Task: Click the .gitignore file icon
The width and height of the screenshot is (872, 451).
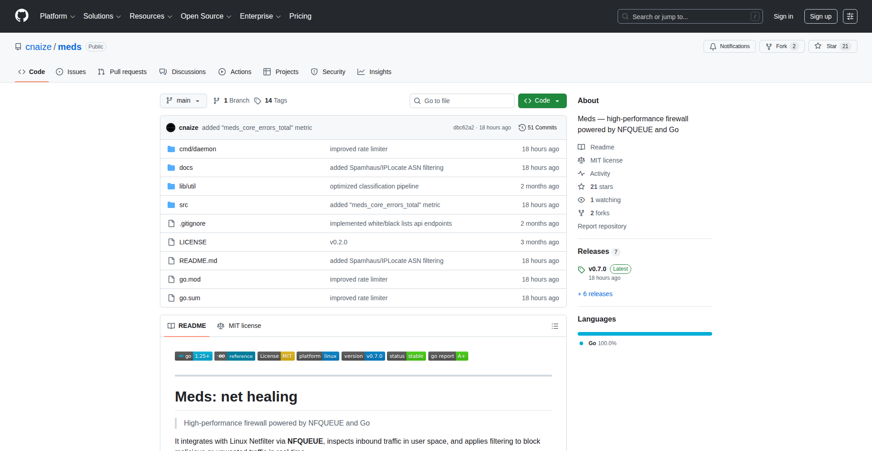Action: (x=171, y=223)
